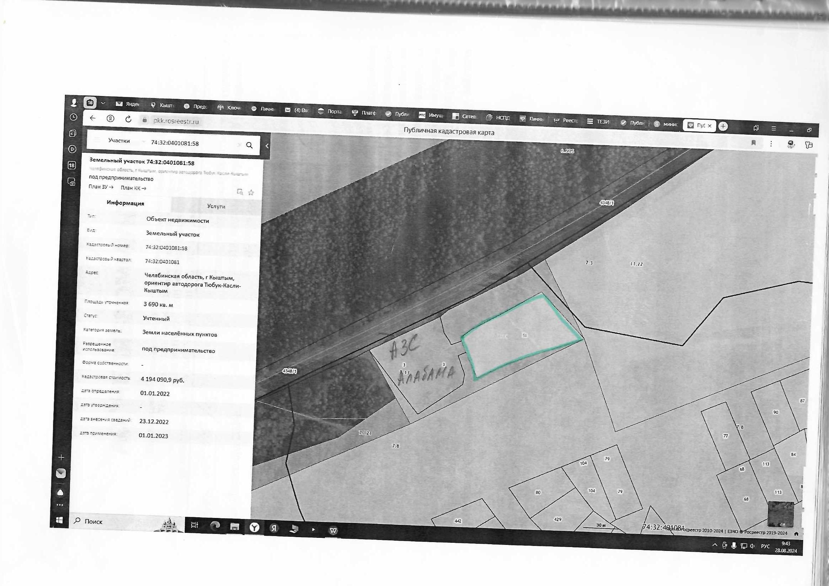Expand the tab groups dropdown chevron

[x=103, y=103]
